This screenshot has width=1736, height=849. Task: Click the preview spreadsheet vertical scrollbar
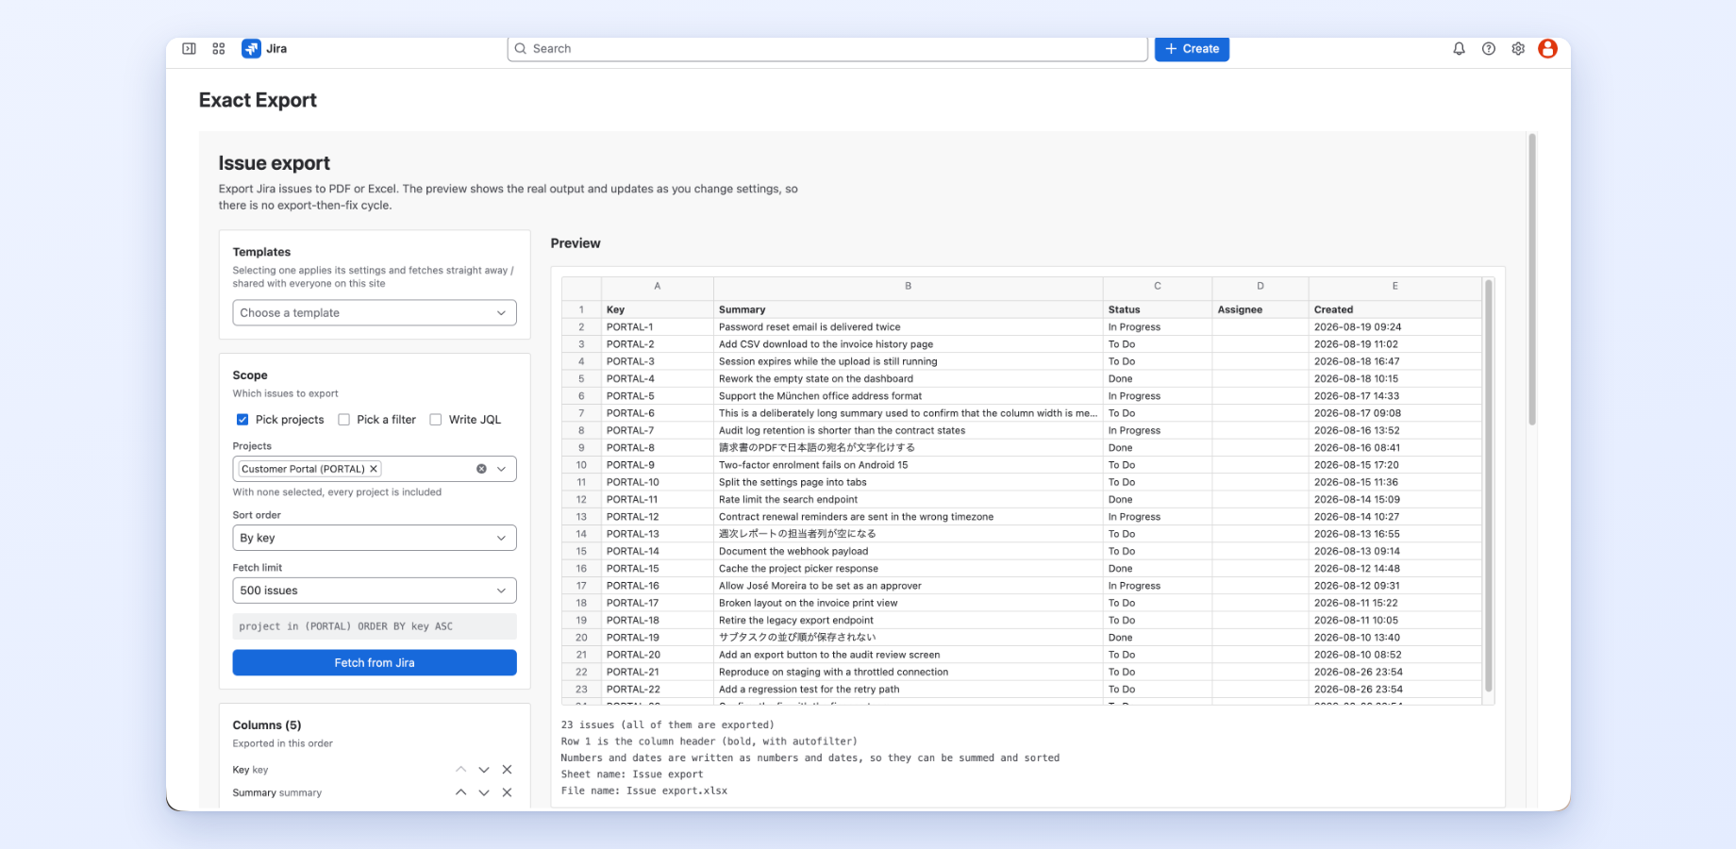[x=1489, y=486]
